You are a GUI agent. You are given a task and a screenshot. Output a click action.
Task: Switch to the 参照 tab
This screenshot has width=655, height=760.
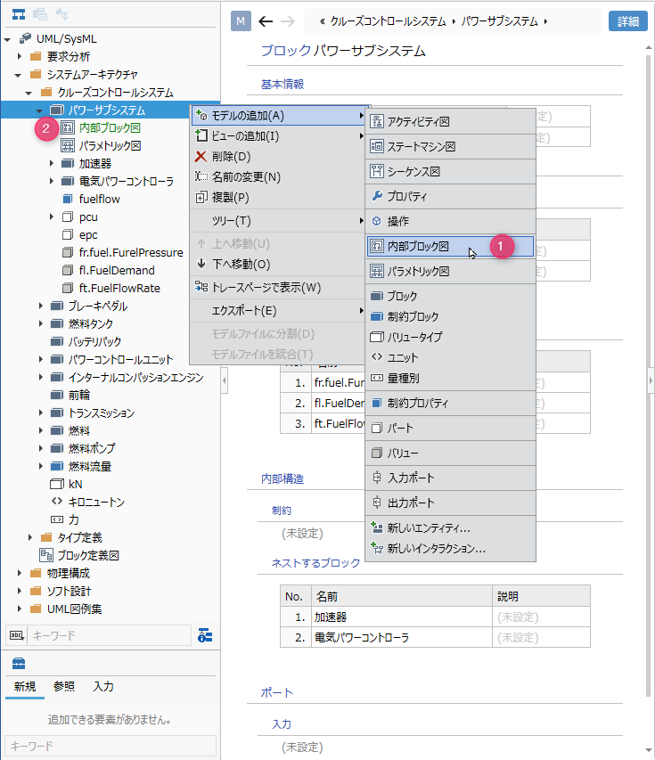click(64, 686)
